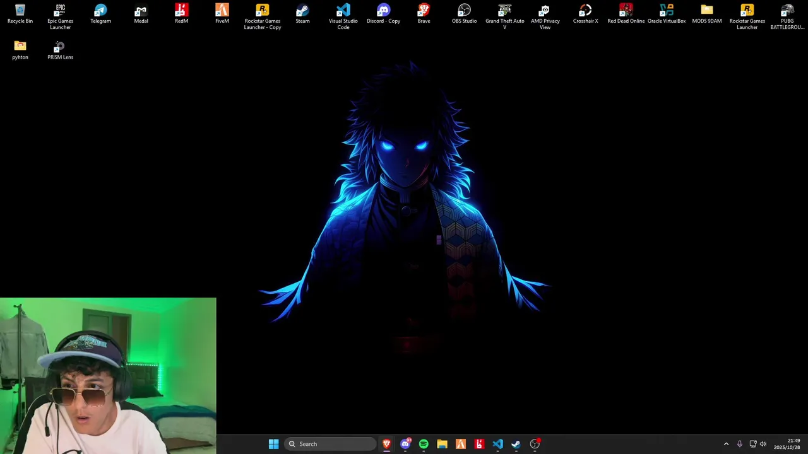
Task: Click the volume speaker tray icon
Action: point(763,444)
